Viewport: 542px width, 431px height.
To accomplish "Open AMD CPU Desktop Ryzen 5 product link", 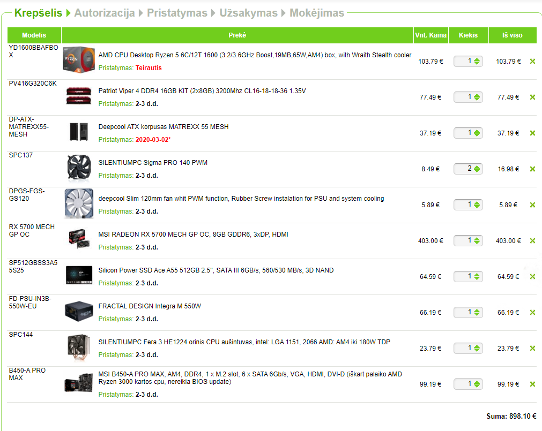I will click(255, 55).
